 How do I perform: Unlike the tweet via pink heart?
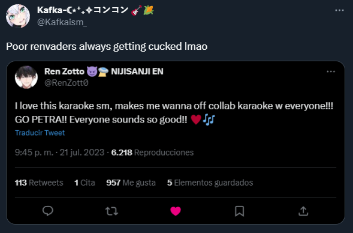click(x=176, y=211)
